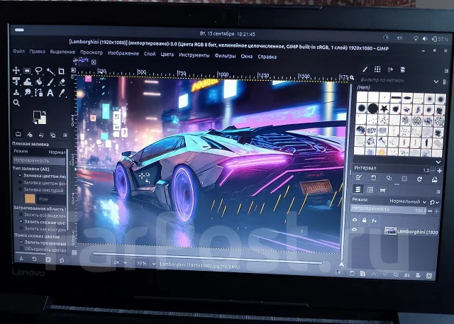Image resolution: width=454 pixels, height=324 pixels.
Task: Select the Fuzzy Select wand tool
Action: click(x=50, y=71)
